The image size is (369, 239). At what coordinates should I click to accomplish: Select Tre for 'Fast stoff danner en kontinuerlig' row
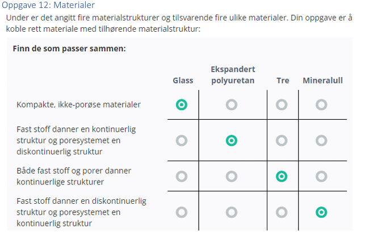point(282,140)
